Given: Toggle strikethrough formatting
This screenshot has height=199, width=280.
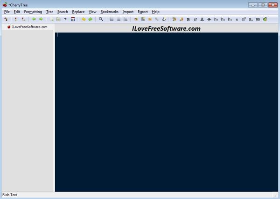Looking at the screenshot, I should [x=209, y=19].
